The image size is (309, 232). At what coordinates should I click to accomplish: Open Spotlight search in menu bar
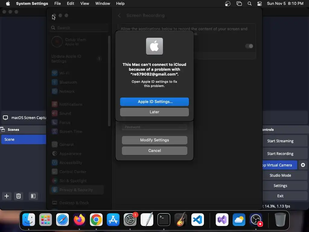[x=250, y=4]
